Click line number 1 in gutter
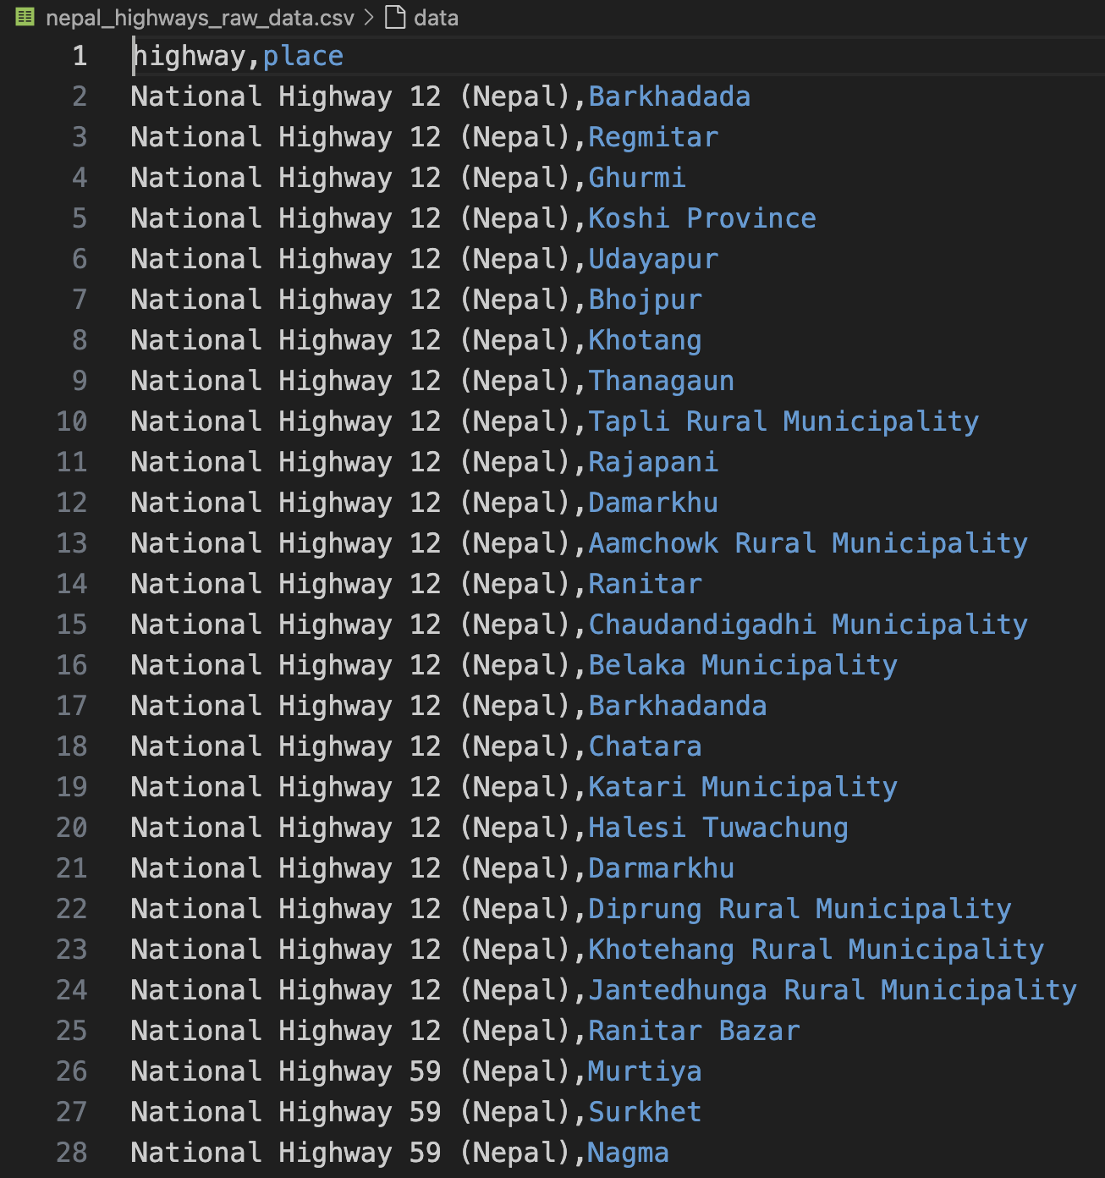The width and height of the screenshot is (1105, 1178). coord(80,56)
